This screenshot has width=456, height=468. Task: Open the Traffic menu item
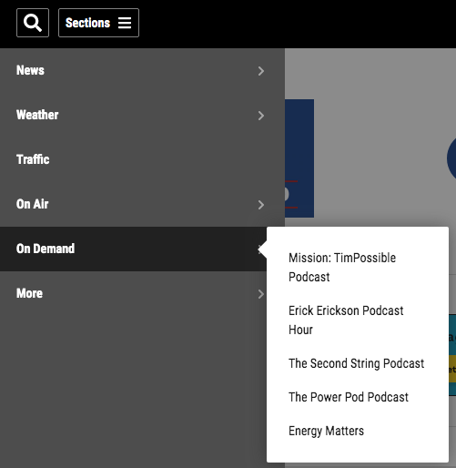pos(142,159)
